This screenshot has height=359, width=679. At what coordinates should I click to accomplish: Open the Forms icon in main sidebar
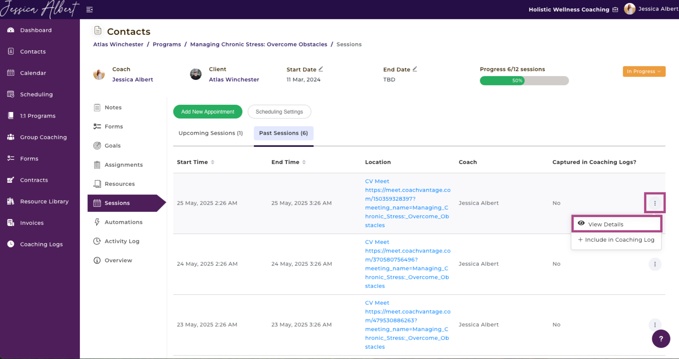[x=11, y=158]
